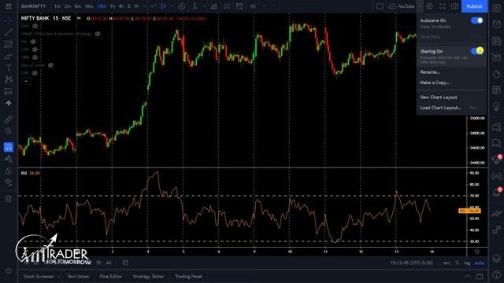Turn off the Sharing switch
504x283 pixels.
476,51
